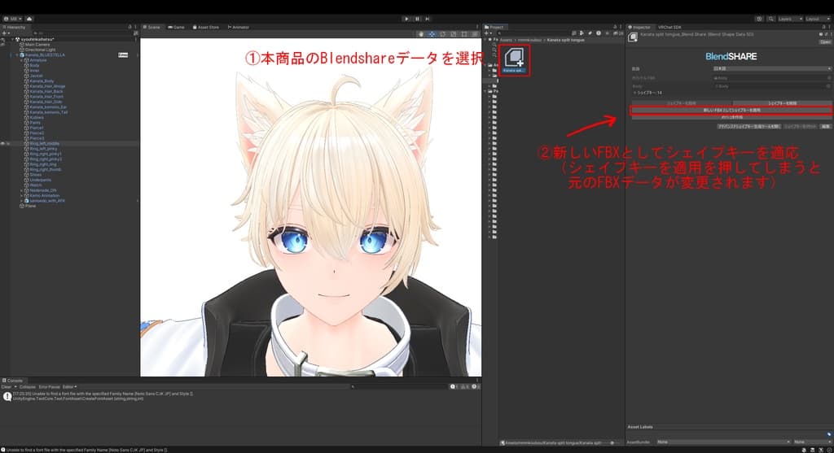Viewport: 834px width, 453px height.
Task: Open the language dropdown showing 日本語
Action: (x=772, y=68)
